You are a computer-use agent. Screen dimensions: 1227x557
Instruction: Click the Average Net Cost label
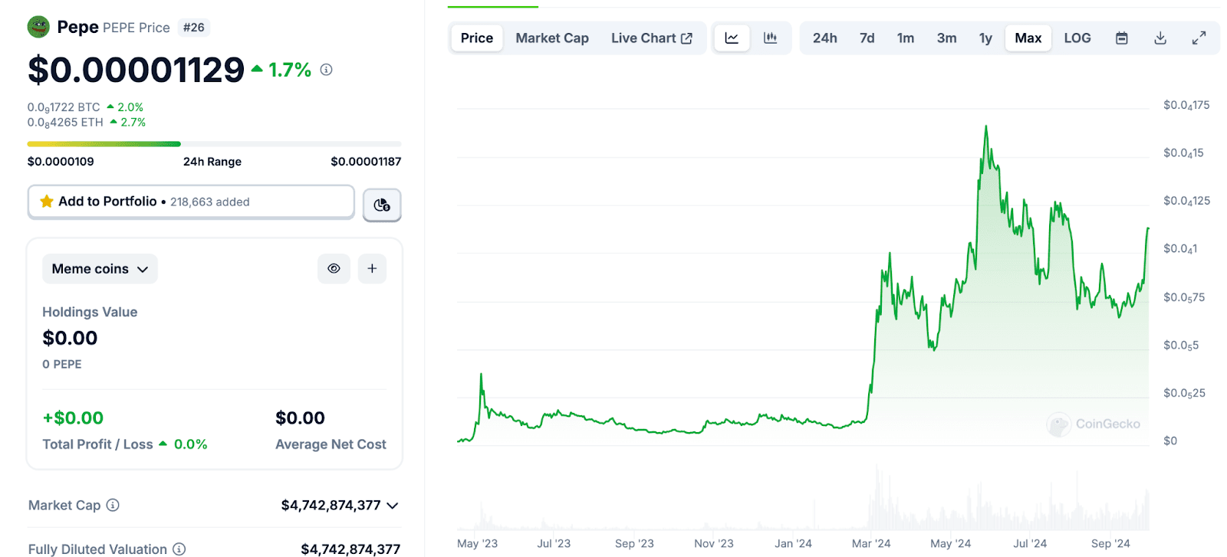coord(331,444)
